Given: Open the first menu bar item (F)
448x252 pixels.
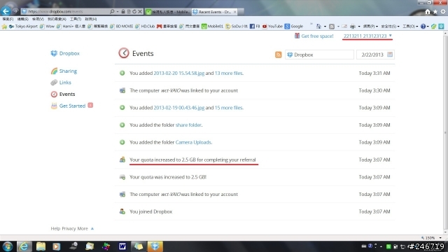Looking at the screenshot, I should pos(8,19).
